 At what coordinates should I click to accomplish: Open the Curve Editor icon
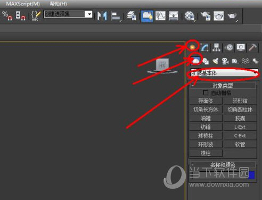point(161,16)
